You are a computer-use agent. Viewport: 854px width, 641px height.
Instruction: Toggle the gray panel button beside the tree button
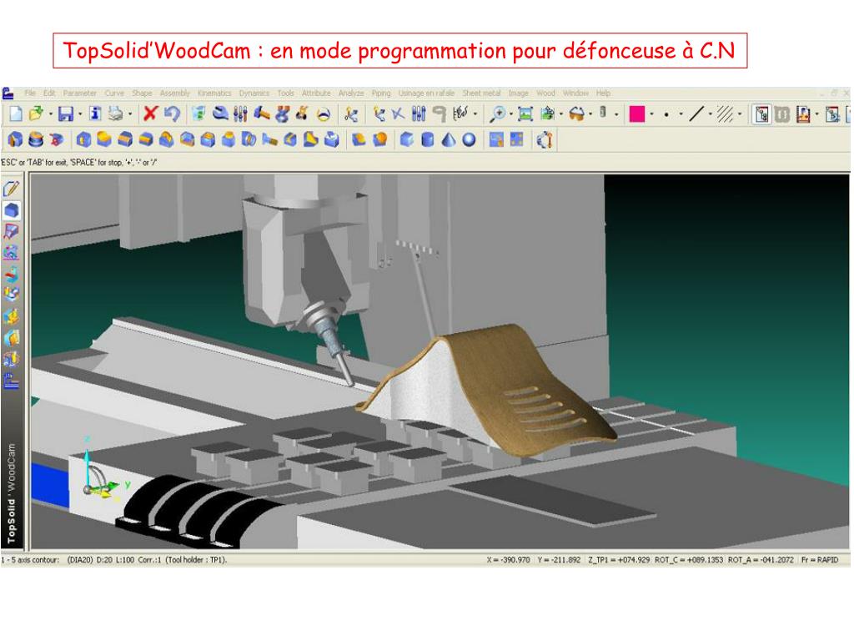[x=782, y=114]
